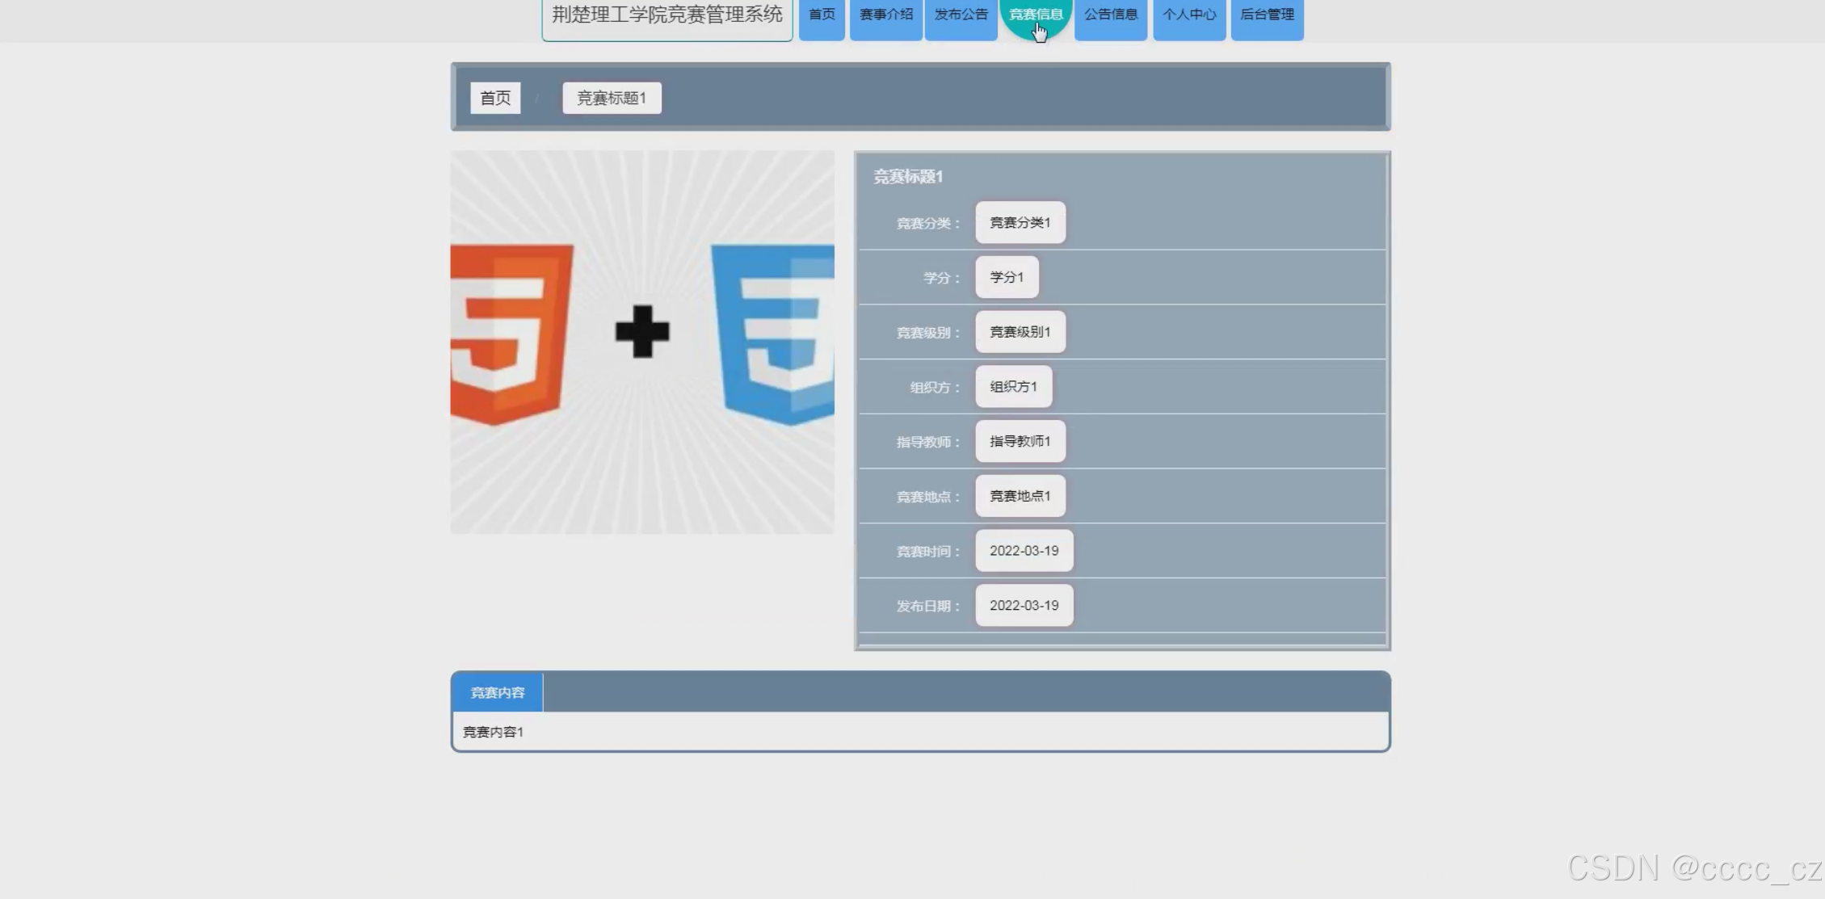Click the 指导教师1 value box
This screenshot has height=899, width=1825.
[x=1020, y=441]
